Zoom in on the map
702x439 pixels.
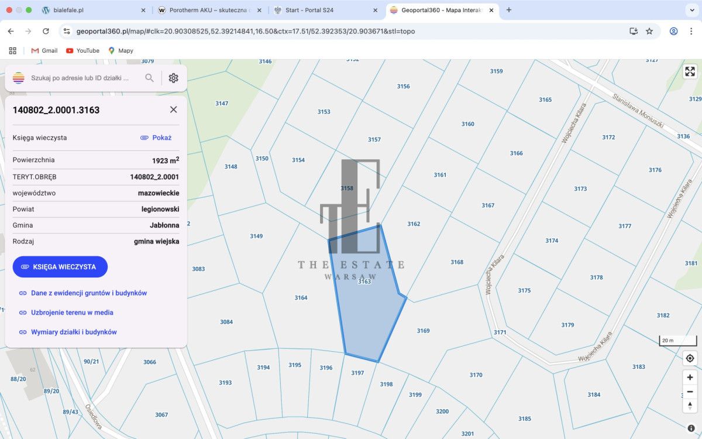(x=690, y=378)
